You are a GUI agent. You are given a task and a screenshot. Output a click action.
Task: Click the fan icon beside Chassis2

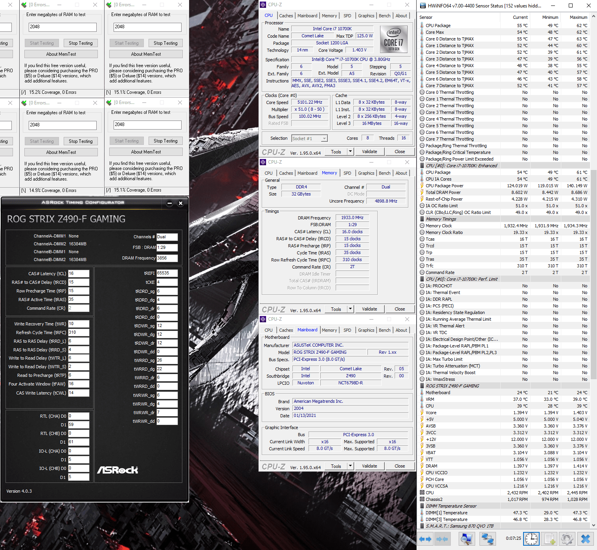(422, 499)
